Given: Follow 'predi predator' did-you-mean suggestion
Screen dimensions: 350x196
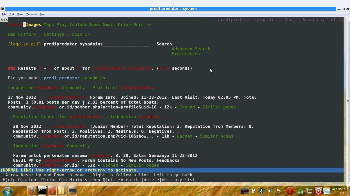Looking at the screenshot, I should pos(61,78).
